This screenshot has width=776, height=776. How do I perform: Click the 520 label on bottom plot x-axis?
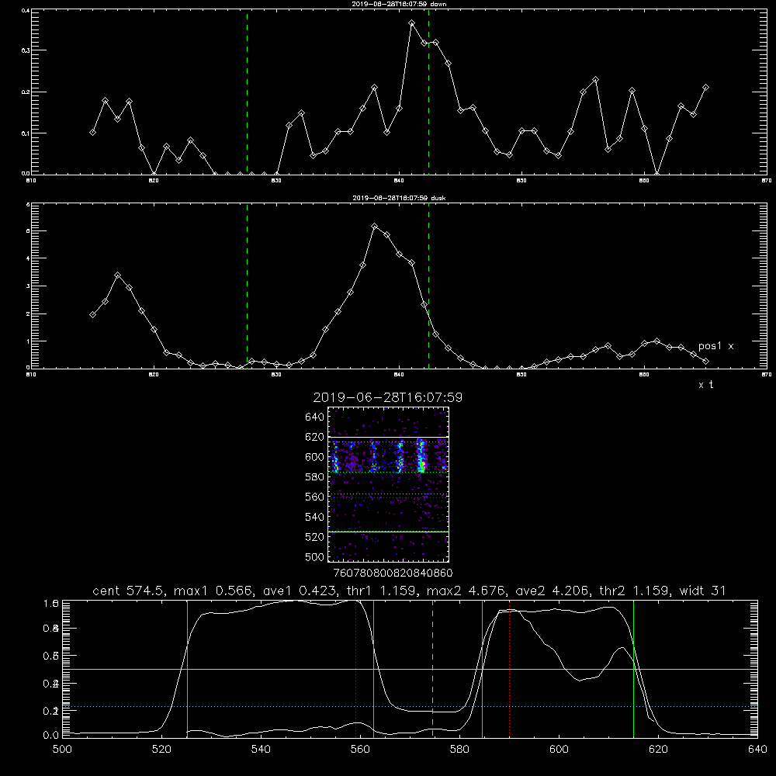tap(161, 750)
